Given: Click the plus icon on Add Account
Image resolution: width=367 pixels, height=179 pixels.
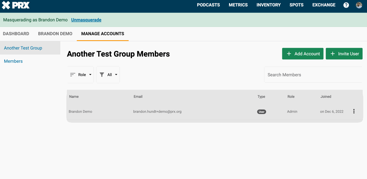Looking at the screenshot, I should coord(289,54).
